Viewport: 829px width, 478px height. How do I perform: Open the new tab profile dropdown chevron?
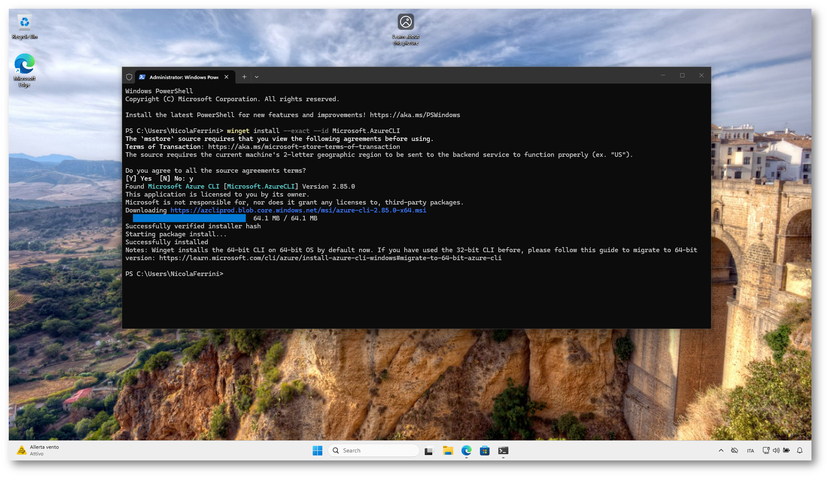pyautogui.click(x=257, y=77)
